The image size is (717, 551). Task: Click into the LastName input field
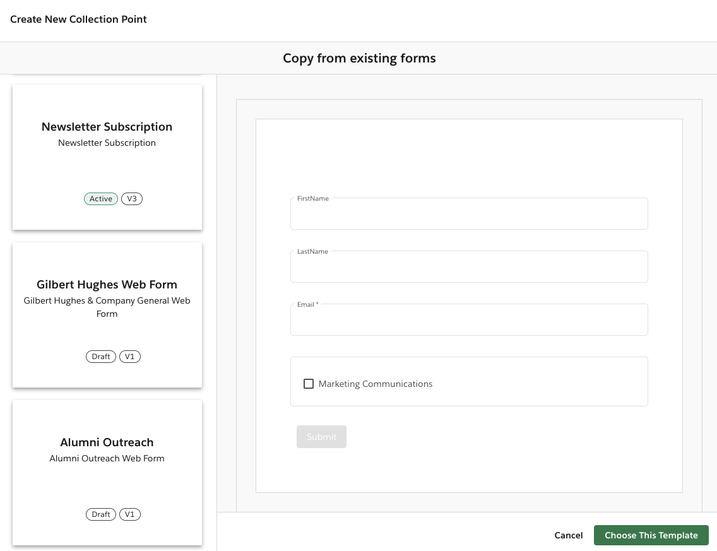(469, 266)
